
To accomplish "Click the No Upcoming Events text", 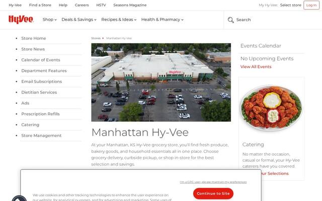I will pos(267,59).
